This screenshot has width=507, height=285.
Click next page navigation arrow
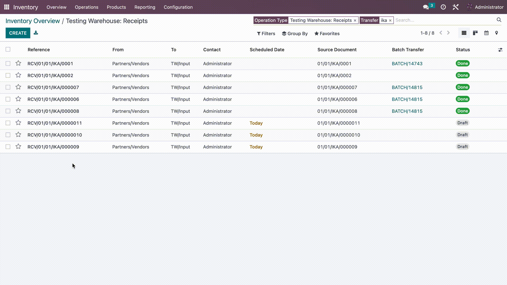(x=449, y=33)
